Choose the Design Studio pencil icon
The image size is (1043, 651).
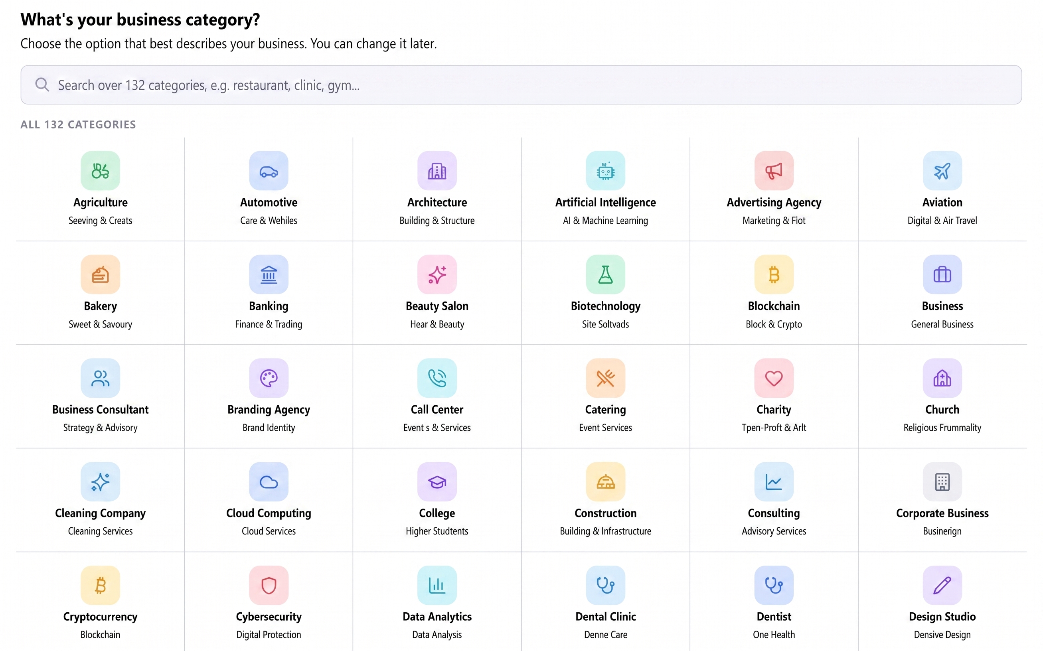pos(942,585)
